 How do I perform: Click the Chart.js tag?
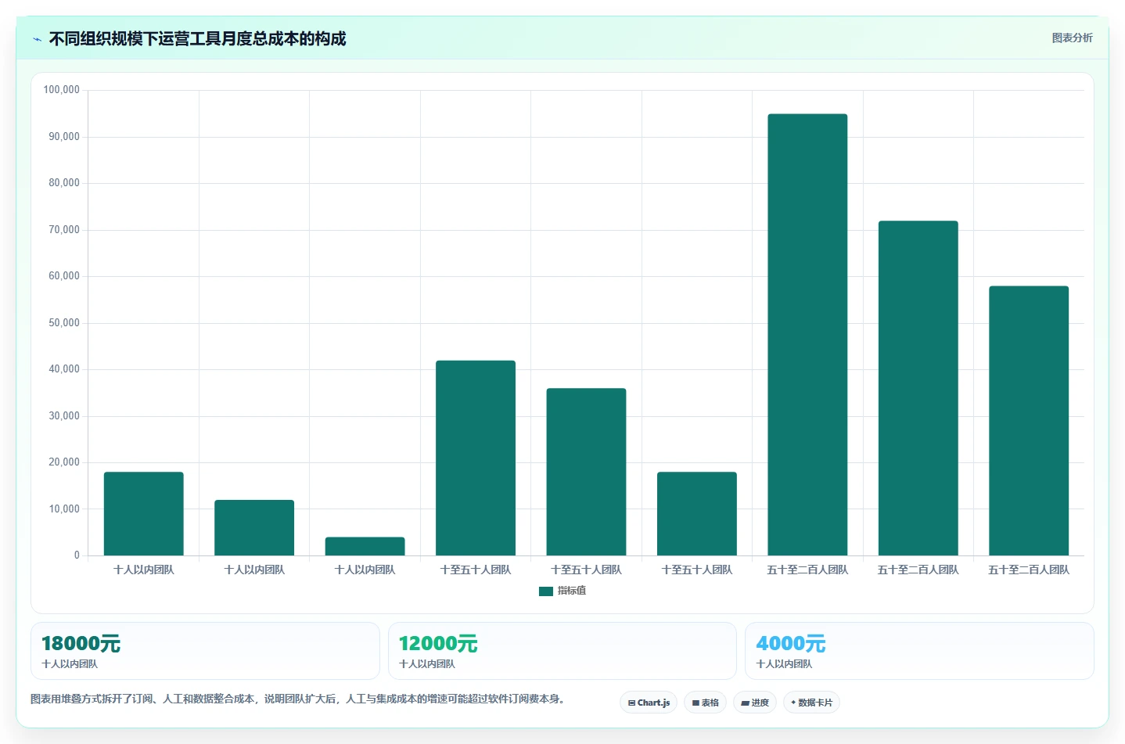pos(649,703)
